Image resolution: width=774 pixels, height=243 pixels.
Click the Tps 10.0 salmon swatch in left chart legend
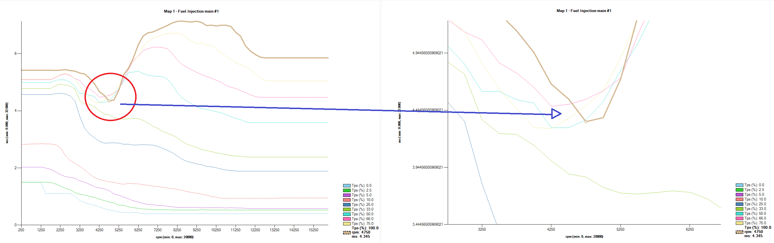(347, 200)
